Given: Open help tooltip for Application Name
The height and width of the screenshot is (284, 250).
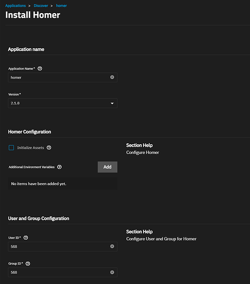Looking at the screenshot, I should [x=40, y=69].
